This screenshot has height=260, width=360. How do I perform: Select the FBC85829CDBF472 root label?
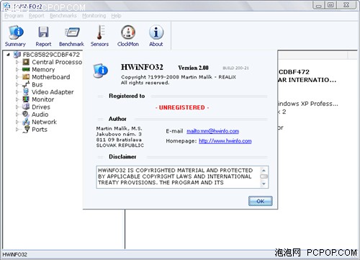[51, 55]
